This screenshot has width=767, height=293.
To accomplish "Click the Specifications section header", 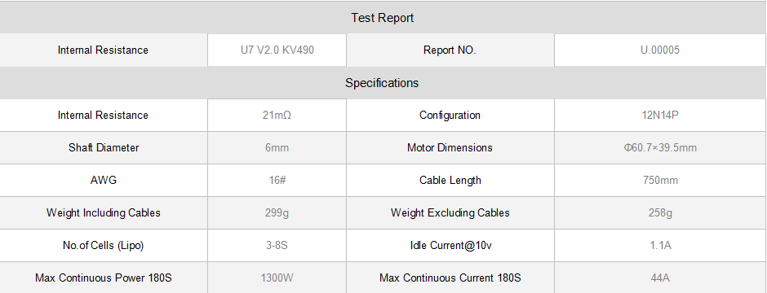I will point(383,83).
